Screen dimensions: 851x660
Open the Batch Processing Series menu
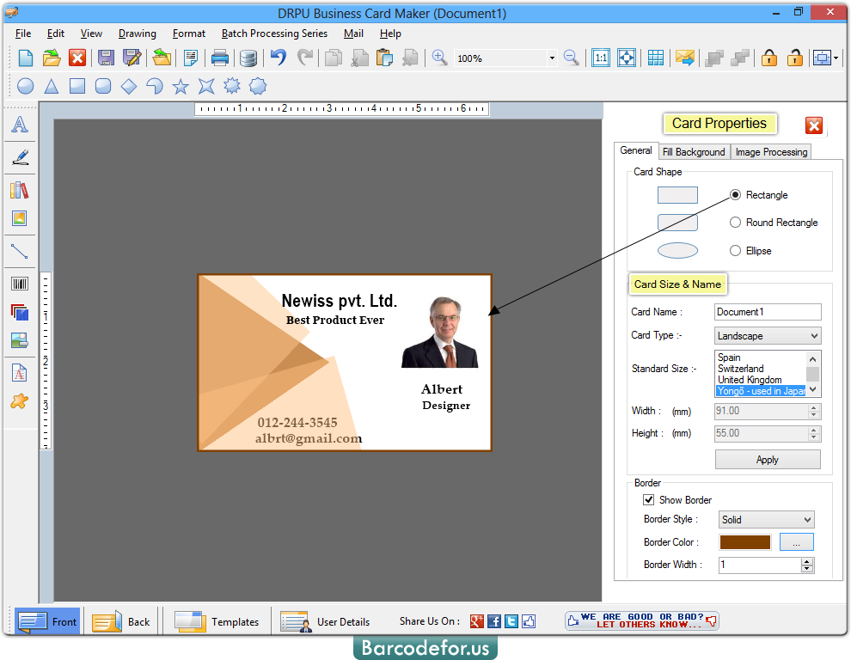(x=274, y=34)
